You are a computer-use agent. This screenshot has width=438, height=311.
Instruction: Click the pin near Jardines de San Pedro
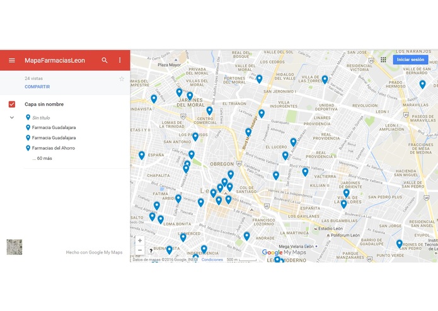click(x=400, y=244)
